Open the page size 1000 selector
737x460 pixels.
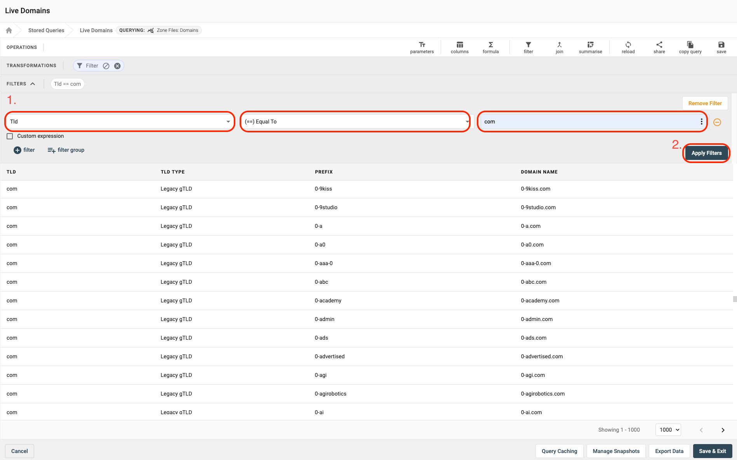[x=668, y=430]
